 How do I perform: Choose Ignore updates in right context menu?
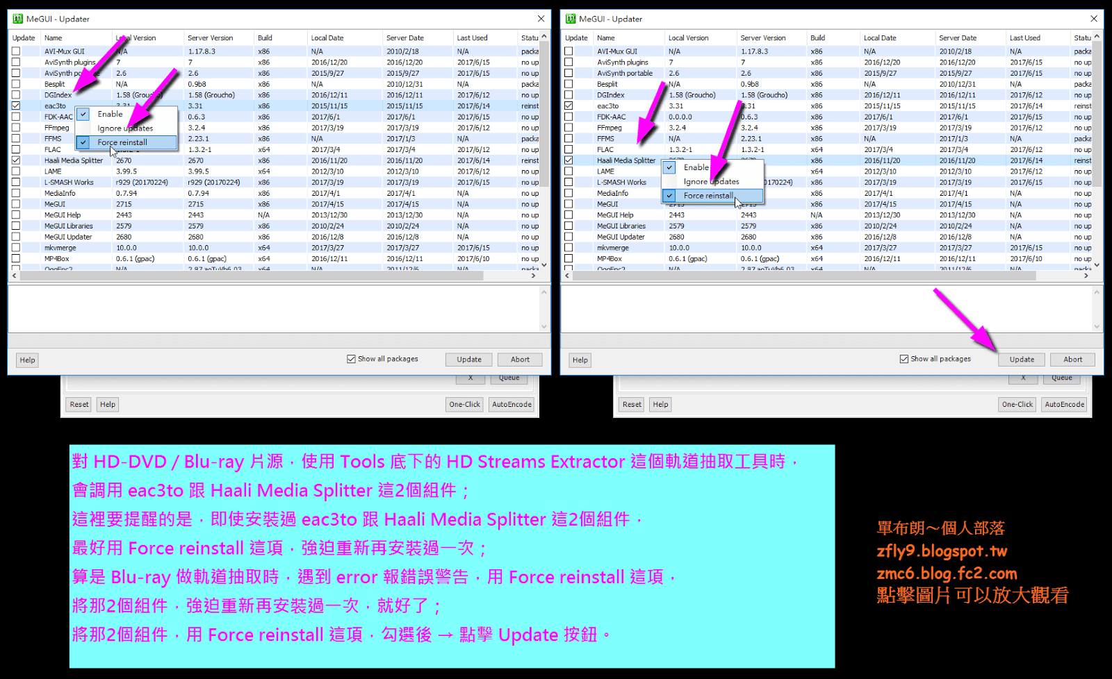coord(712,182)
